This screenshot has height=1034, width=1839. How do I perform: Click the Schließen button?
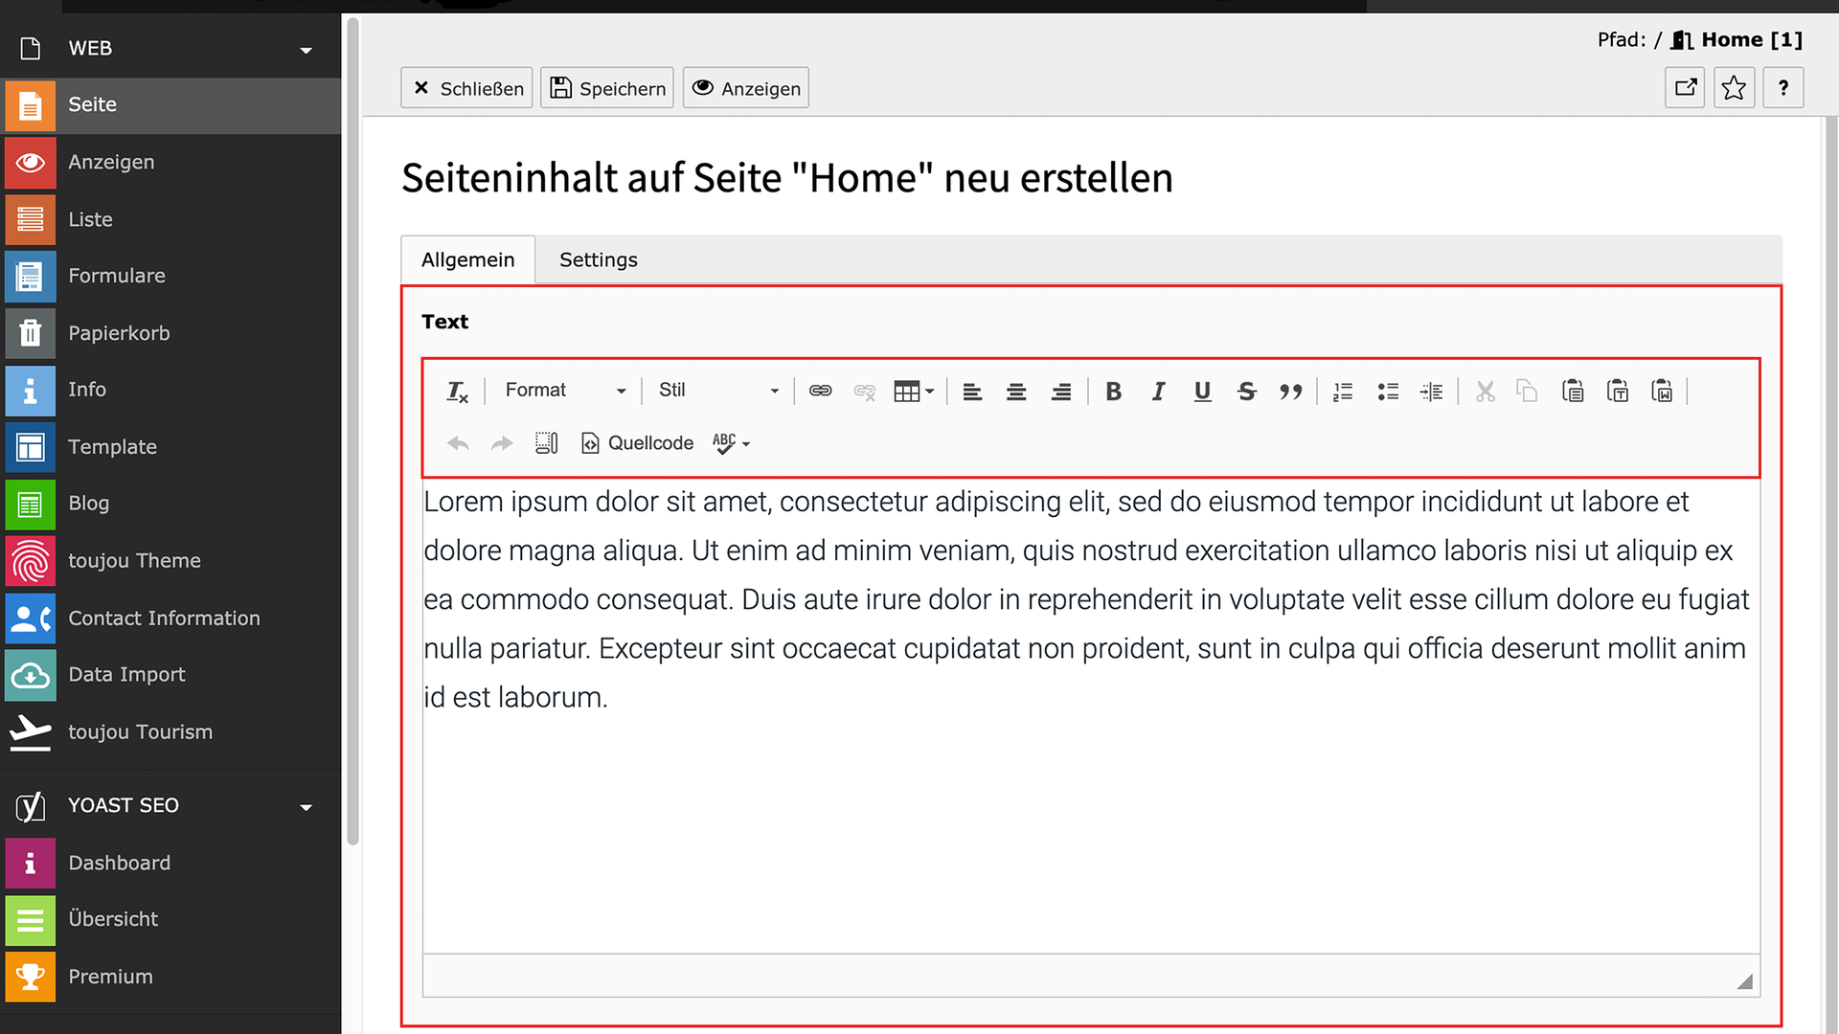point(466,88)
